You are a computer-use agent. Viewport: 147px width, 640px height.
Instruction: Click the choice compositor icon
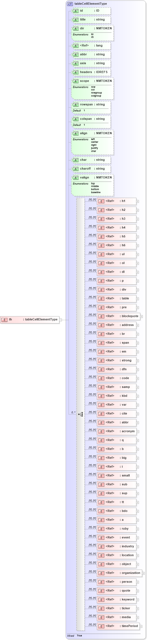tap(81, 414)
